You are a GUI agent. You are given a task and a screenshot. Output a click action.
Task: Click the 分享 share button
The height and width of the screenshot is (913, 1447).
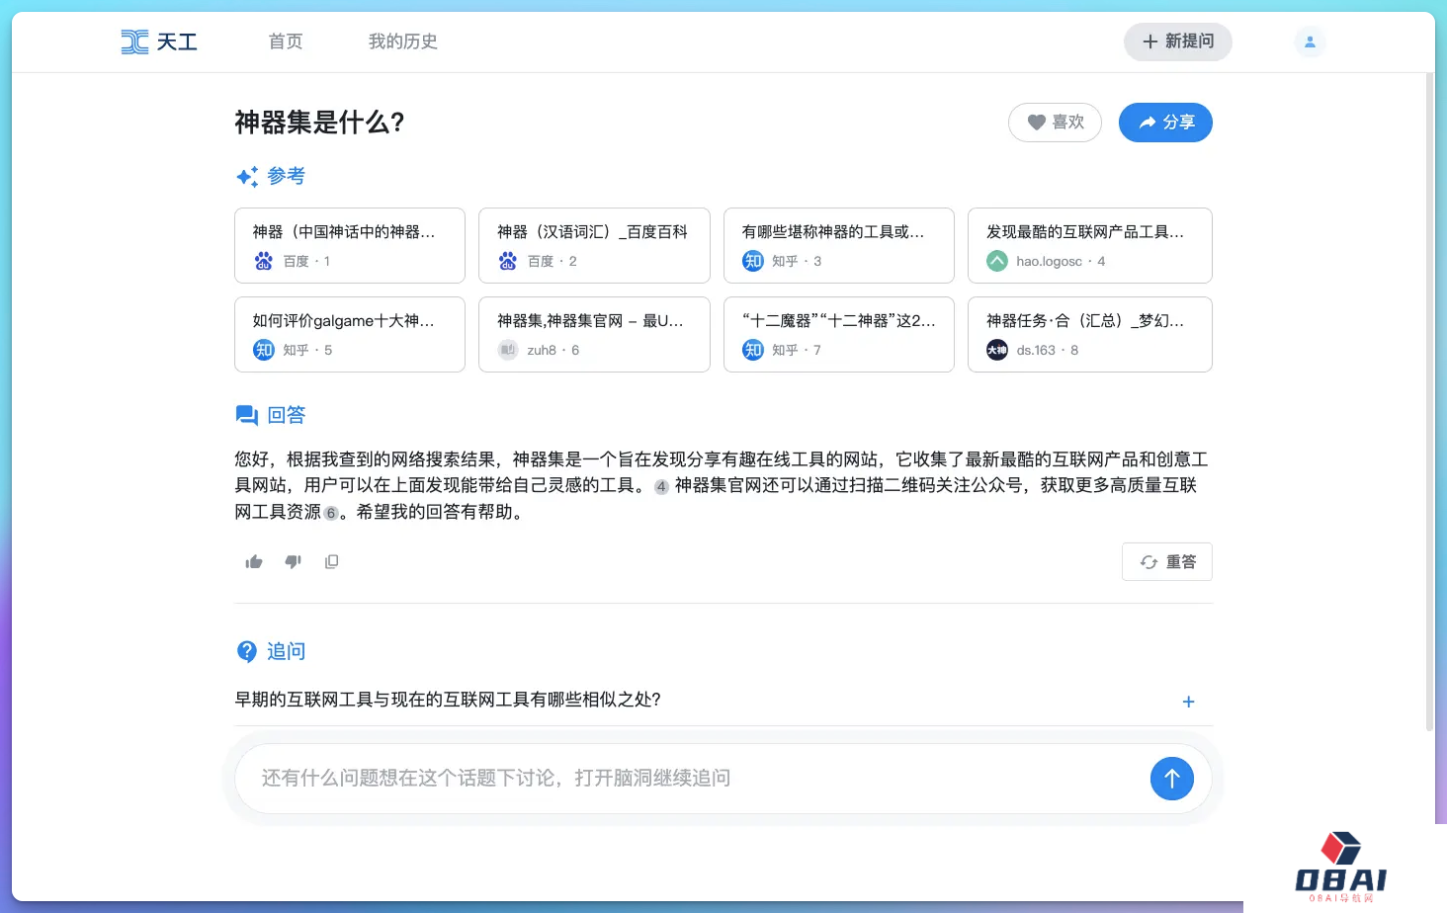click(1165, 123)
